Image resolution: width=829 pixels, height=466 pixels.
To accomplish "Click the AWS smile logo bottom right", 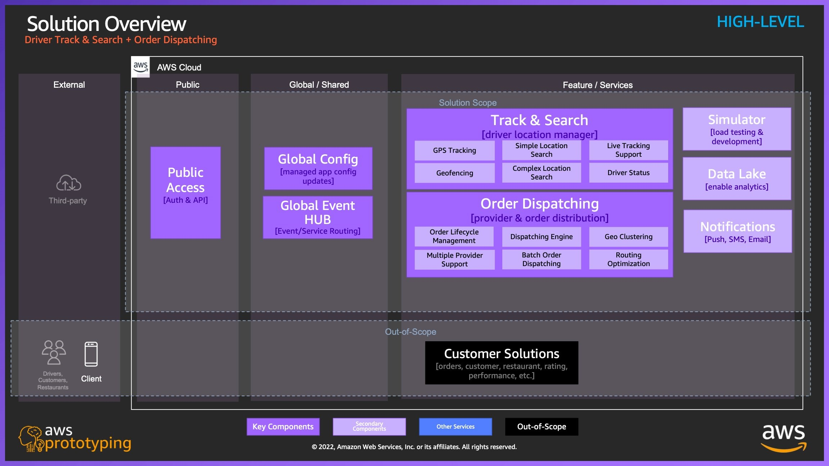I will [783, 438].
